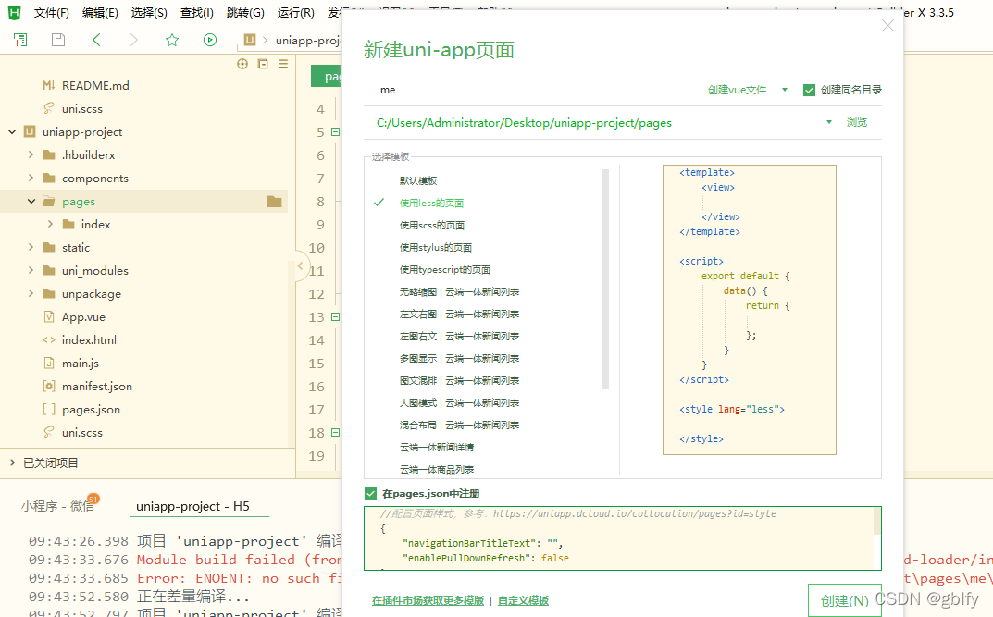Image resolution: width=993 pixels, height=617 pixels.
Task: Expand the unpackage folder
Action: click(x=31, y=293)
